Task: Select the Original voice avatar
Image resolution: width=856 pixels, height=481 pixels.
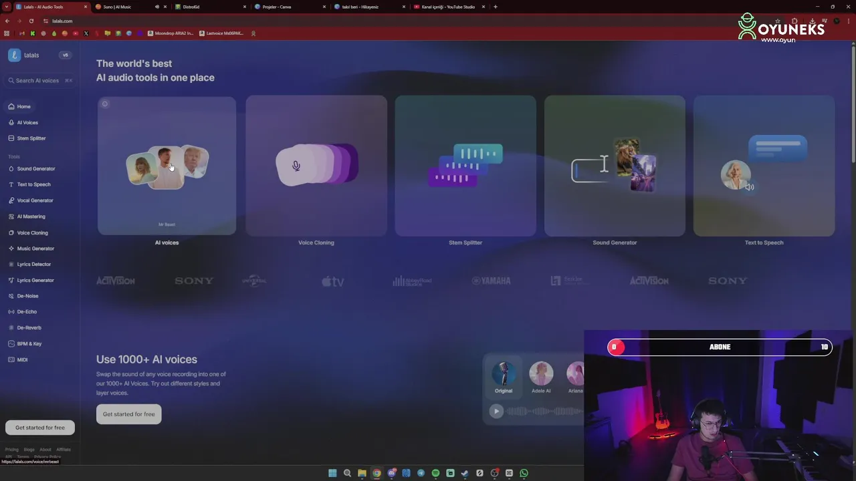Action: 504,374
